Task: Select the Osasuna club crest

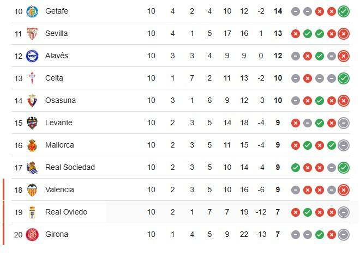Action: point(32,100)
